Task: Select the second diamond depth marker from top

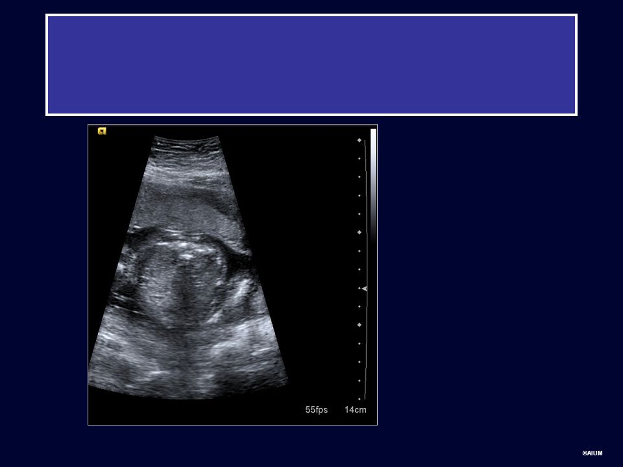Action: point(359,232)
